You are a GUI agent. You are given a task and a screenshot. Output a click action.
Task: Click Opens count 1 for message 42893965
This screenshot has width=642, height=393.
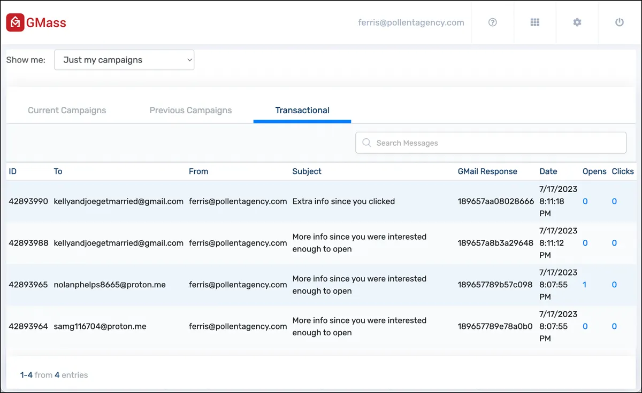point(585,285)
